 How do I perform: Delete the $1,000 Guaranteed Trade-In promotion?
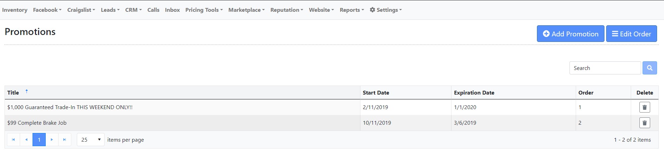[644, 107]
